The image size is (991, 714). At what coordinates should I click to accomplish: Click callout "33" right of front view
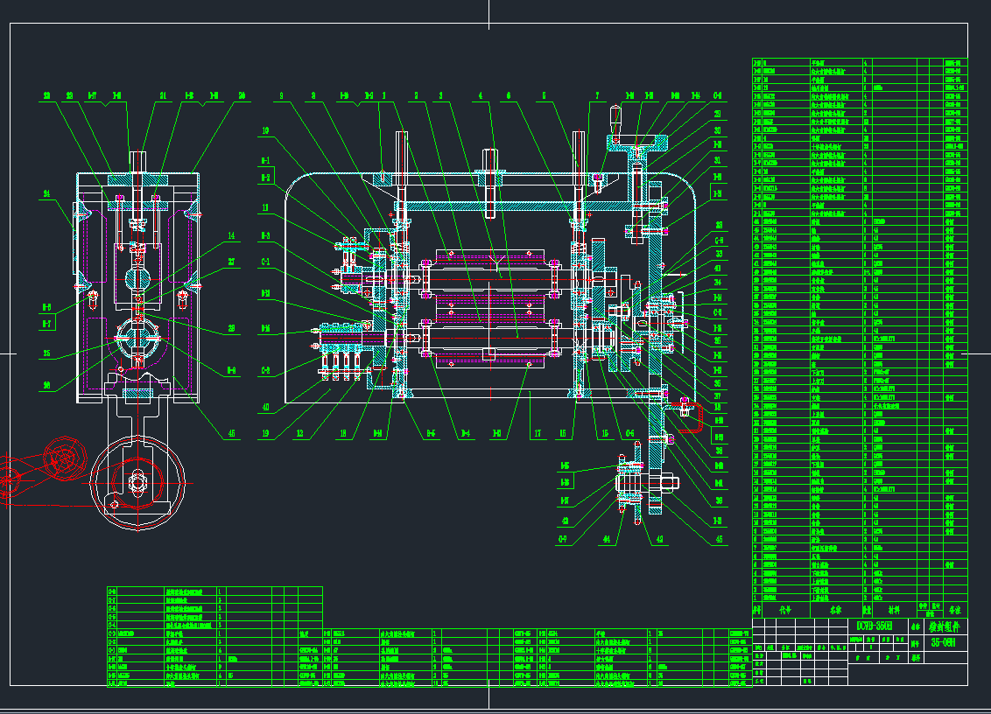719,254
